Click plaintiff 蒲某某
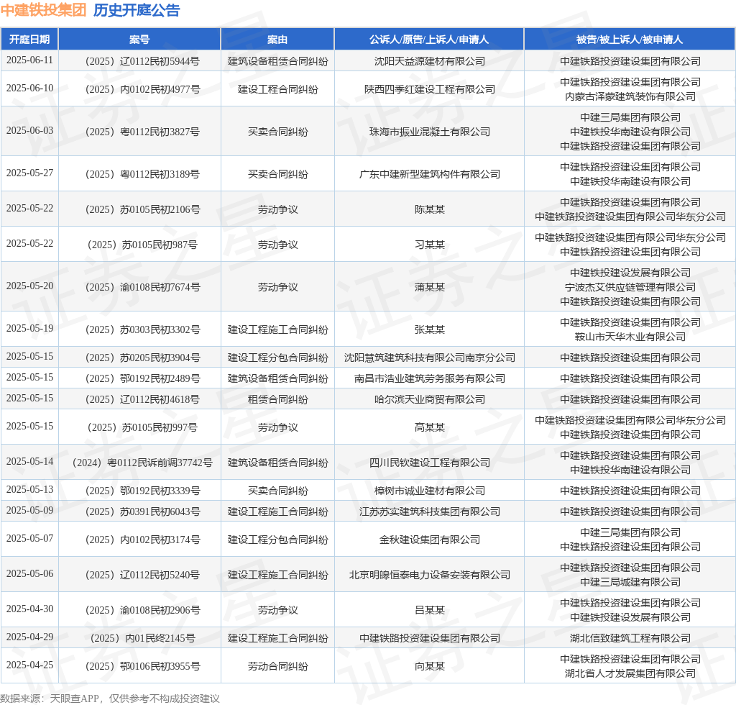Viewport: 736px width, 705px height. (x=430, y=287)
